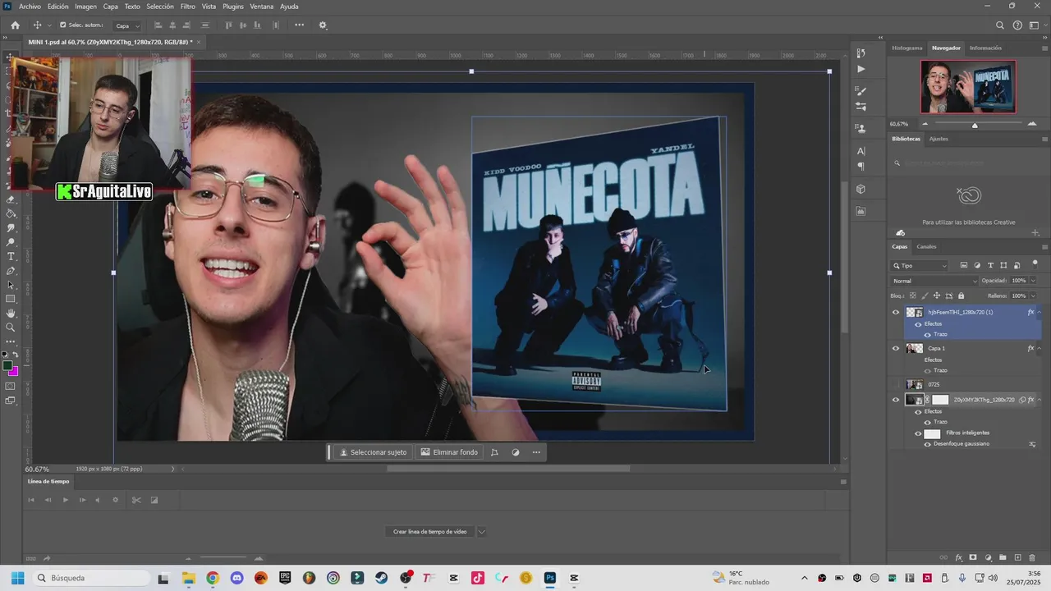Open the Paragraph panel icon
Image resolution: width=1051 pixels, height=591 pixels.
click(x=861, y=166)
